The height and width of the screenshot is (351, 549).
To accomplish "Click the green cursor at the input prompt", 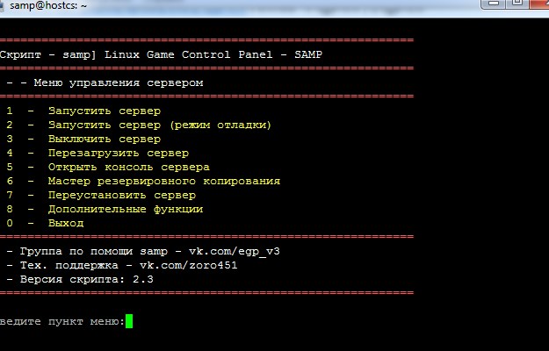I will (129, 321).
